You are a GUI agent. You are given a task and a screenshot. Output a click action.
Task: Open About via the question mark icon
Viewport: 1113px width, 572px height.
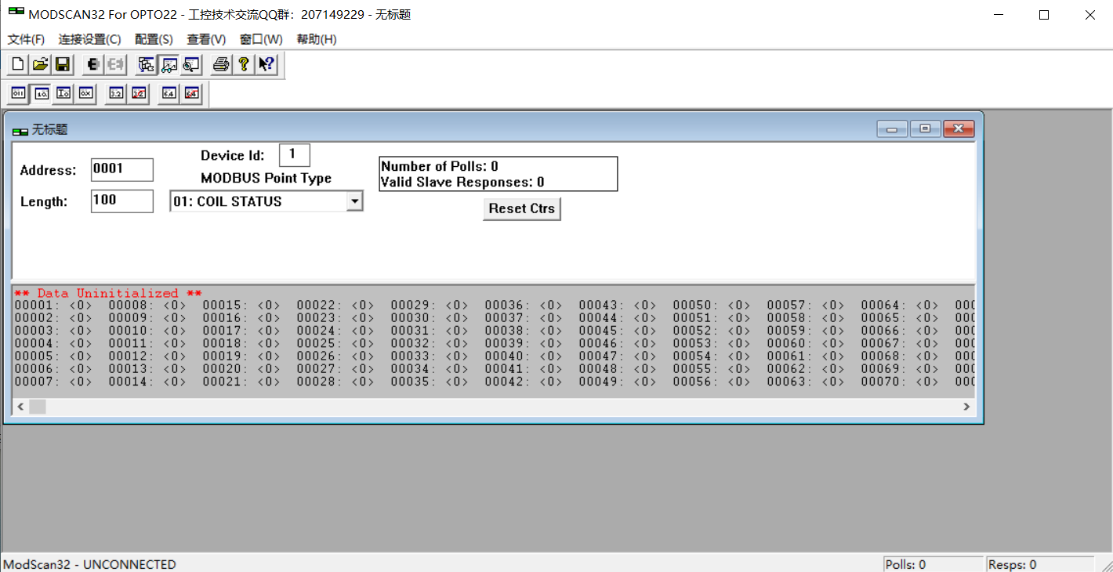[243, 63]
